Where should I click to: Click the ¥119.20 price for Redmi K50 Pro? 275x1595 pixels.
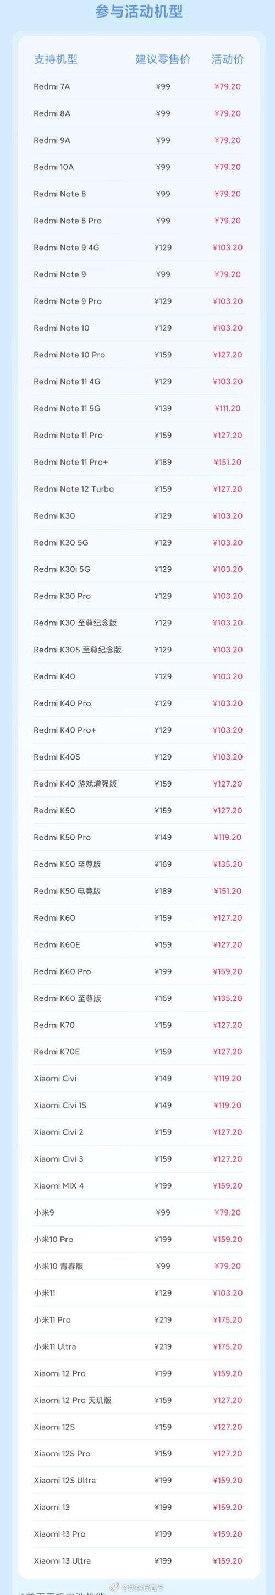point(227,837)
